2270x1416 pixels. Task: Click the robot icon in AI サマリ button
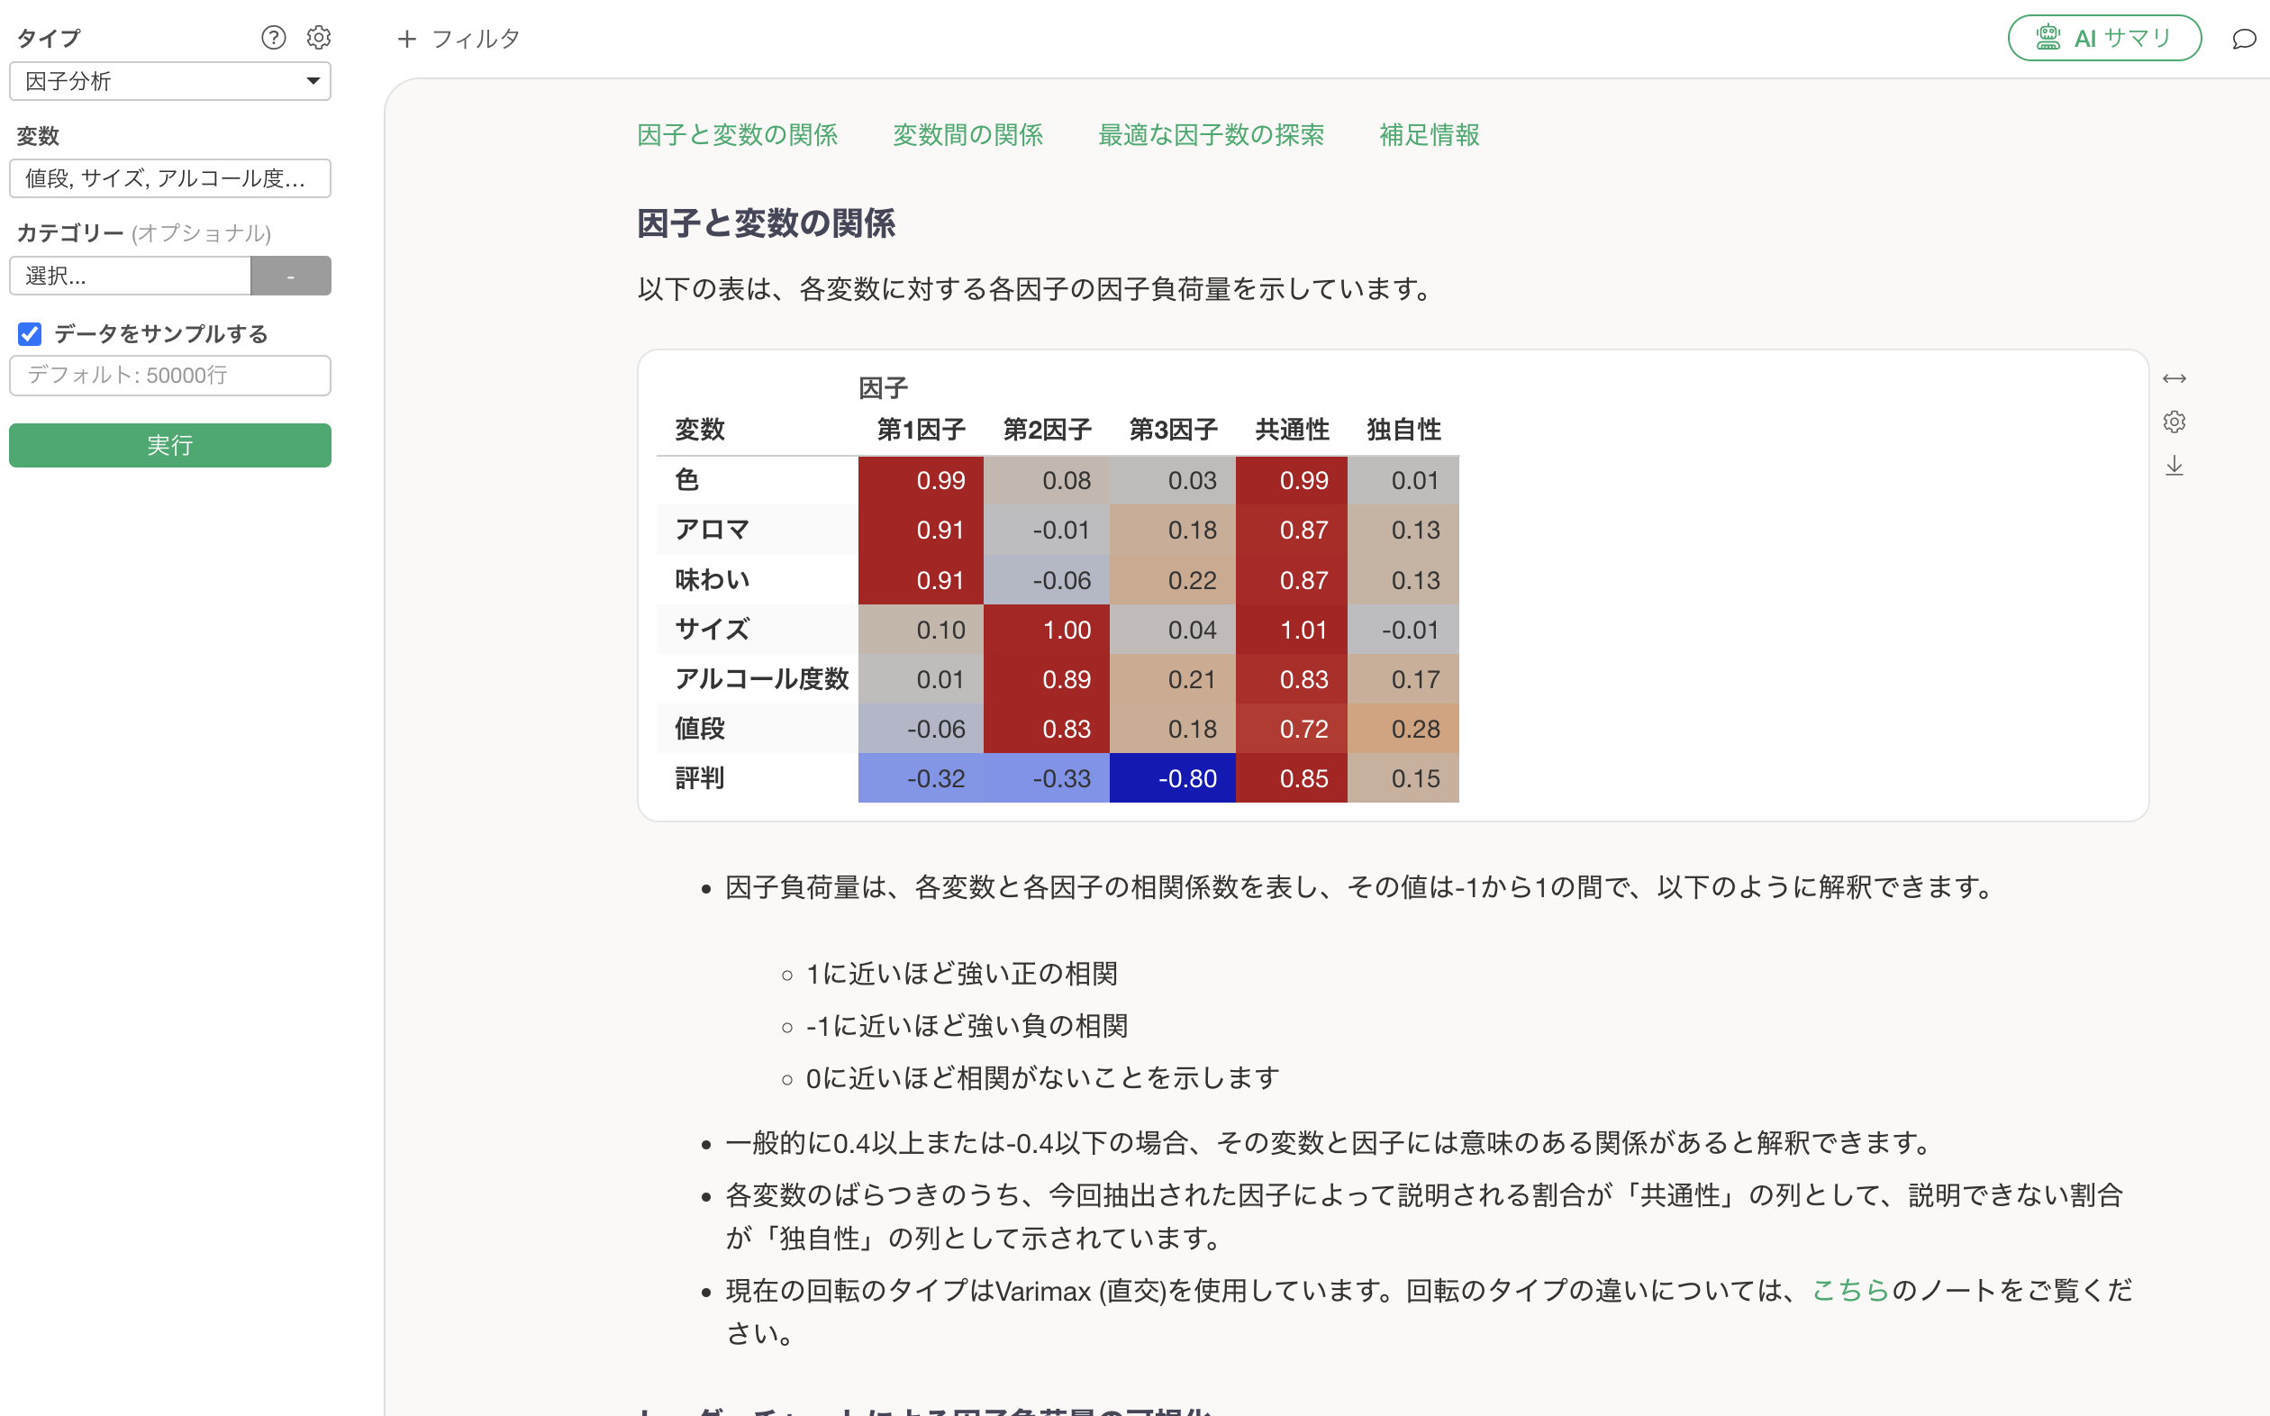point(2048,38)
